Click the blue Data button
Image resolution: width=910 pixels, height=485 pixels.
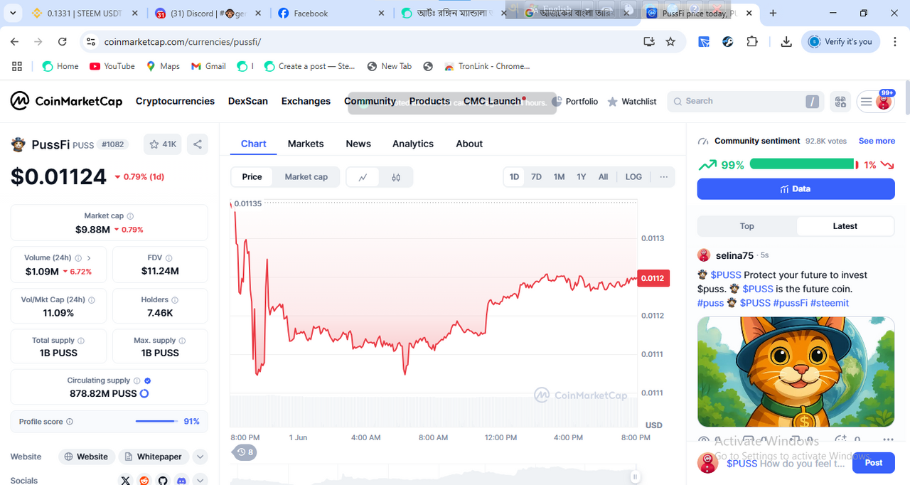point(796,189)
